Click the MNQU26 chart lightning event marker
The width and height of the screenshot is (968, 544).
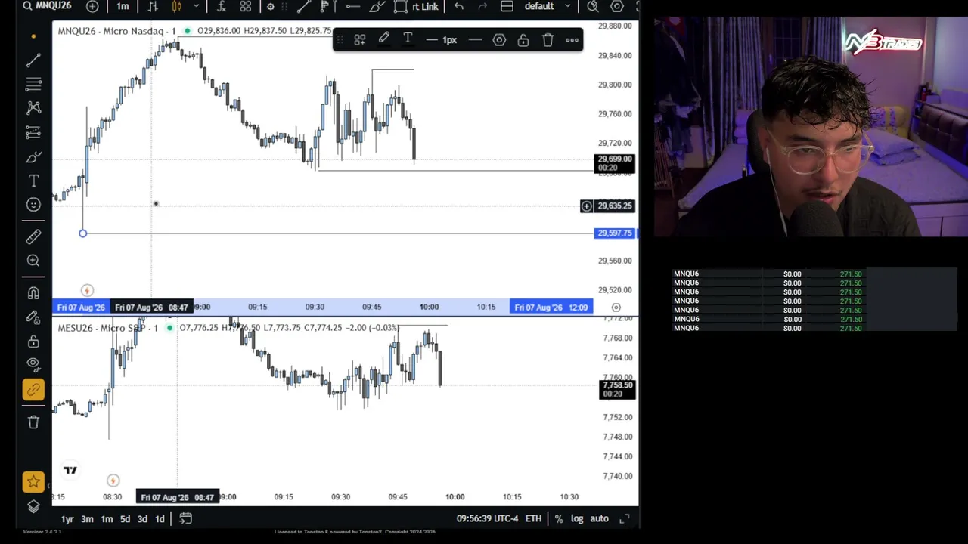tap(87, 290)
